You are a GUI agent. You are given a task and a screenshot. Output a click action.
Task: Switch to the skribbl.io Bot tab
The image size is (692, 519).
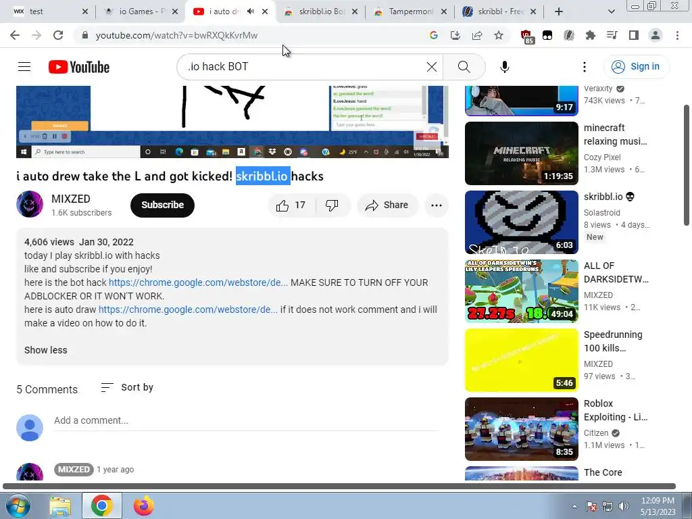coord(321,11)
